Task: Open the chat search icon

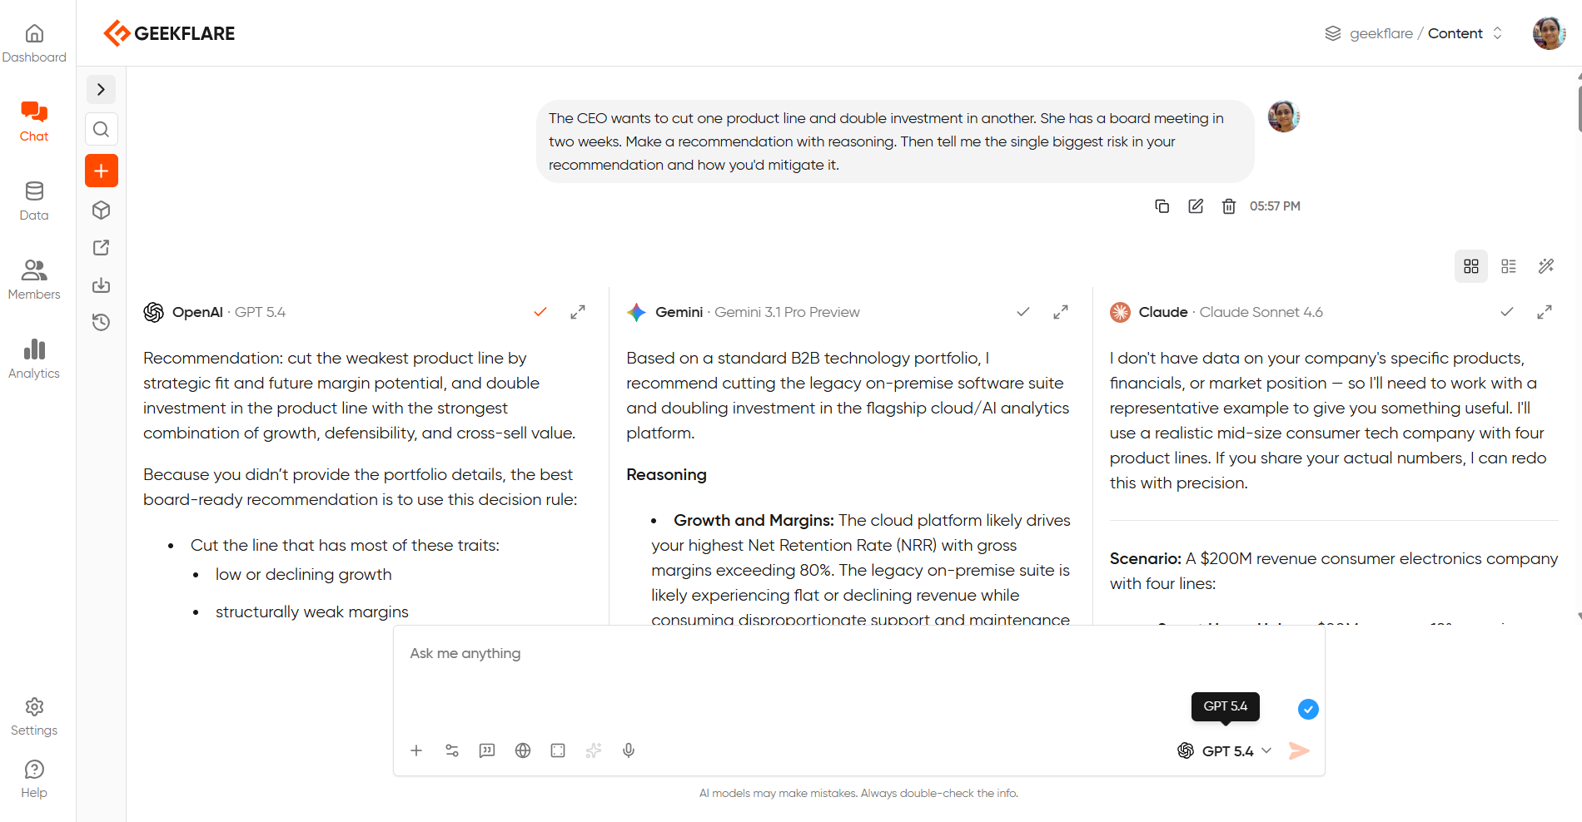Action: click(x=101, y=130)
